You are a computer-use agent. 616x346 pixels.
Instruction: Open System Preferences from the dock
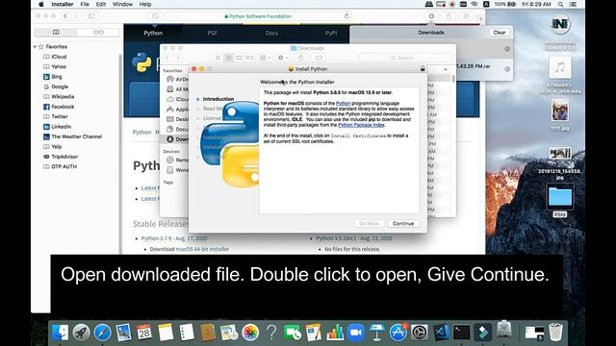[x=420, y=333]
